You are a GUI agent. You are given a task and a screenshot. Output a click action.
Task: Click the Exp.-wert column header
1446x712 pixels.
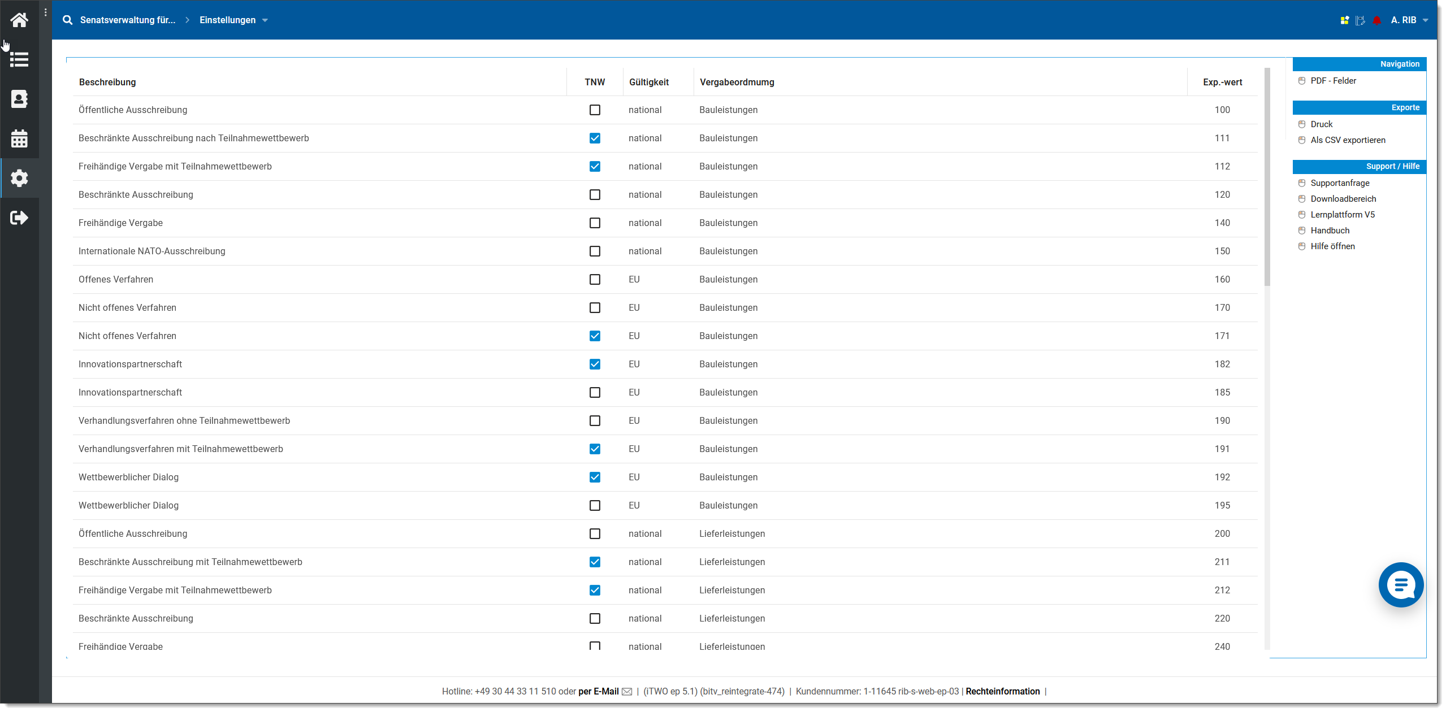click(x=1222, y=83)
